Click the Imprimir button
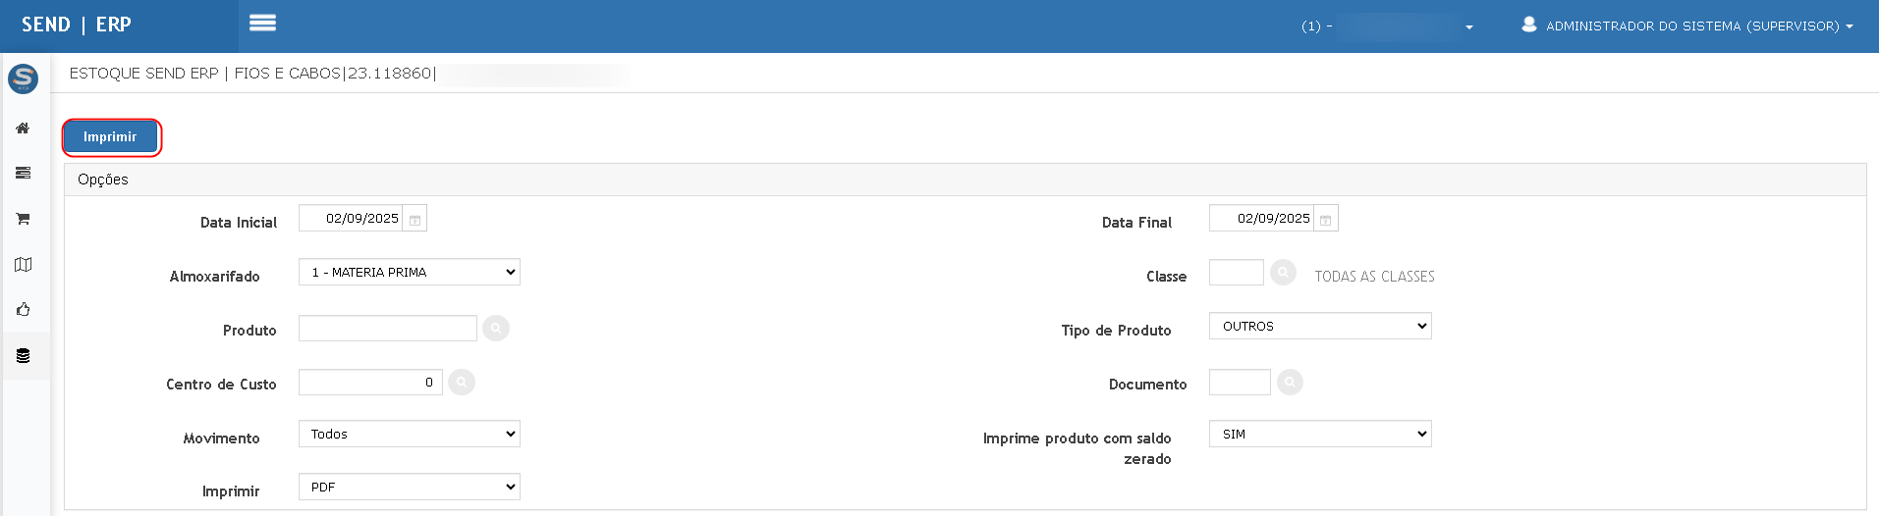Image resolution: width=1879 pixels, height=516 pixels. pos(110,137)
